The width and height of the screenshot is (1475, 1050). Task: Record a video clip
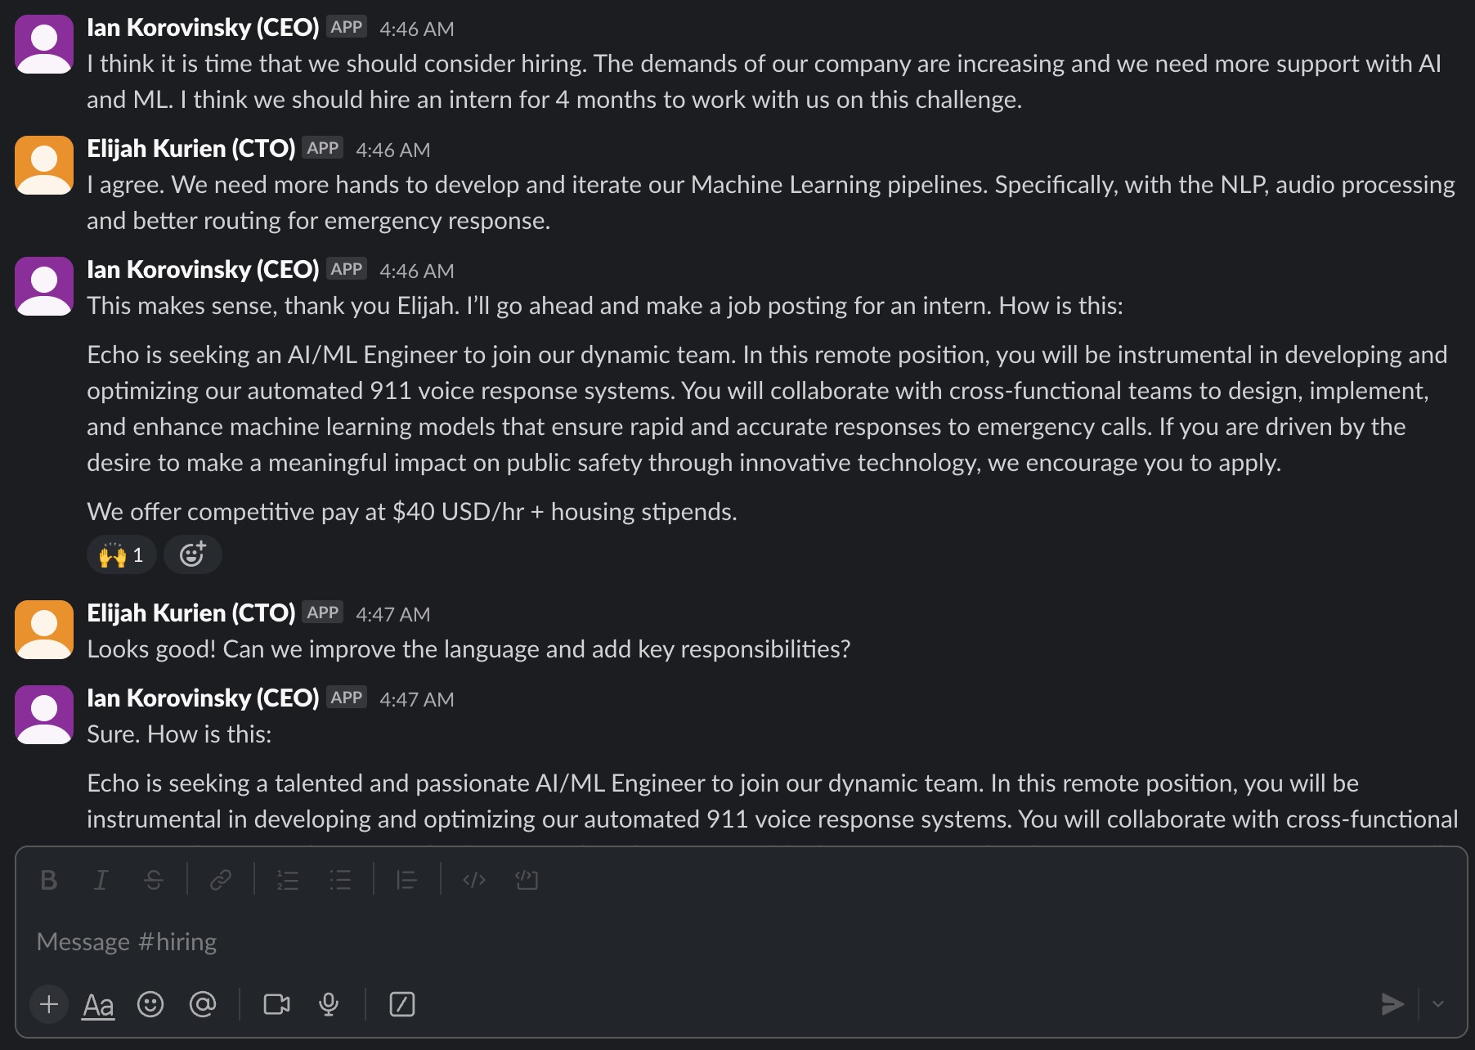tap(276, 1004)
